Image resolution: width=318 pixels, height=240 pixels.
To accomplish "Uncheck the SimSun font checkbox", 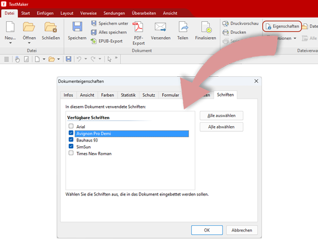I will point(71,146).
